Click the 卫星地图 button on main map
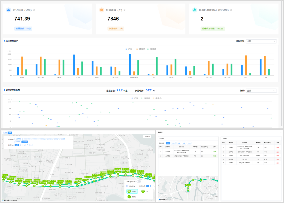The height and width of the screenshot is (203, 284). (147, 137)
